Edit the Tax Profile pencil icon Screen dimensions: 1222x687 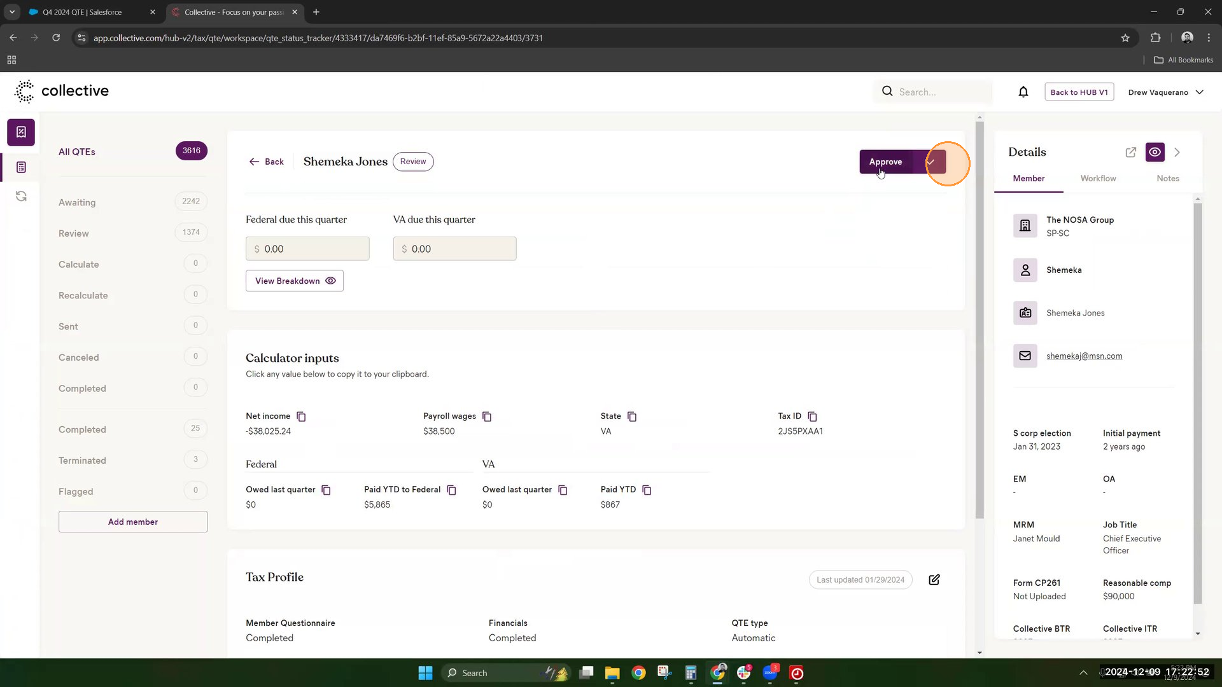pyautogui.click(x=934, y=579)
